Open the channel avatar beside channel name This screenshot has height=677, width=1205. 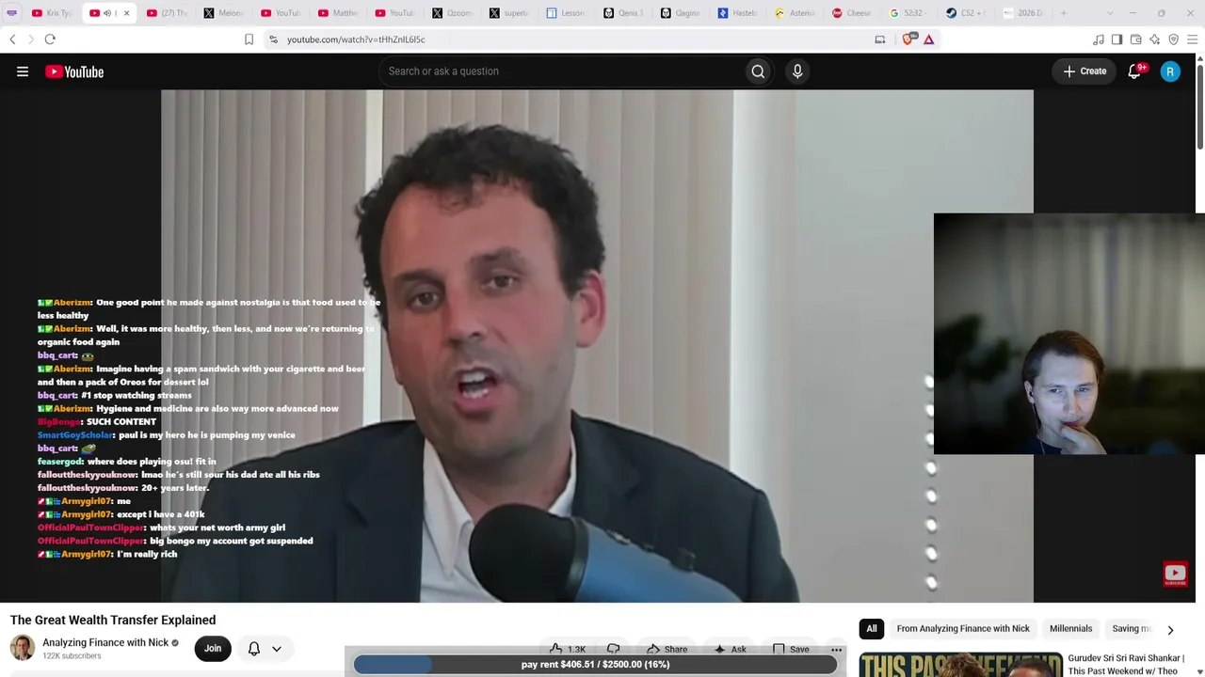[x=23, y=648]
